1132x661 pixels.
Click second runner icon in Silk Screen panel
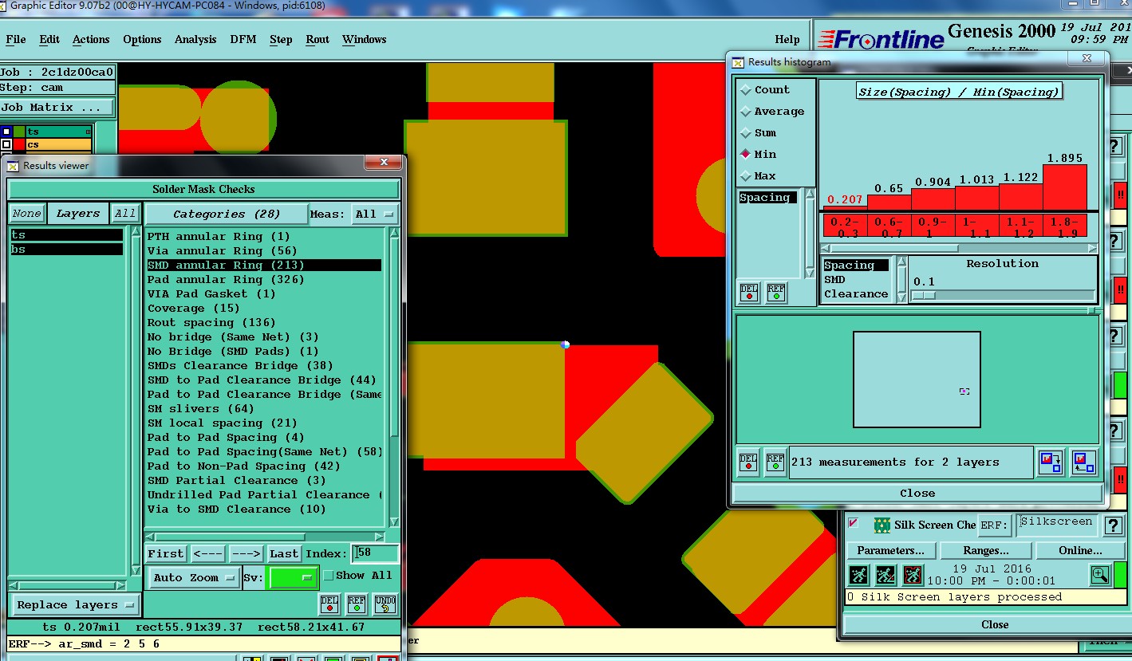pyautogui.click(x=885, y=575)
